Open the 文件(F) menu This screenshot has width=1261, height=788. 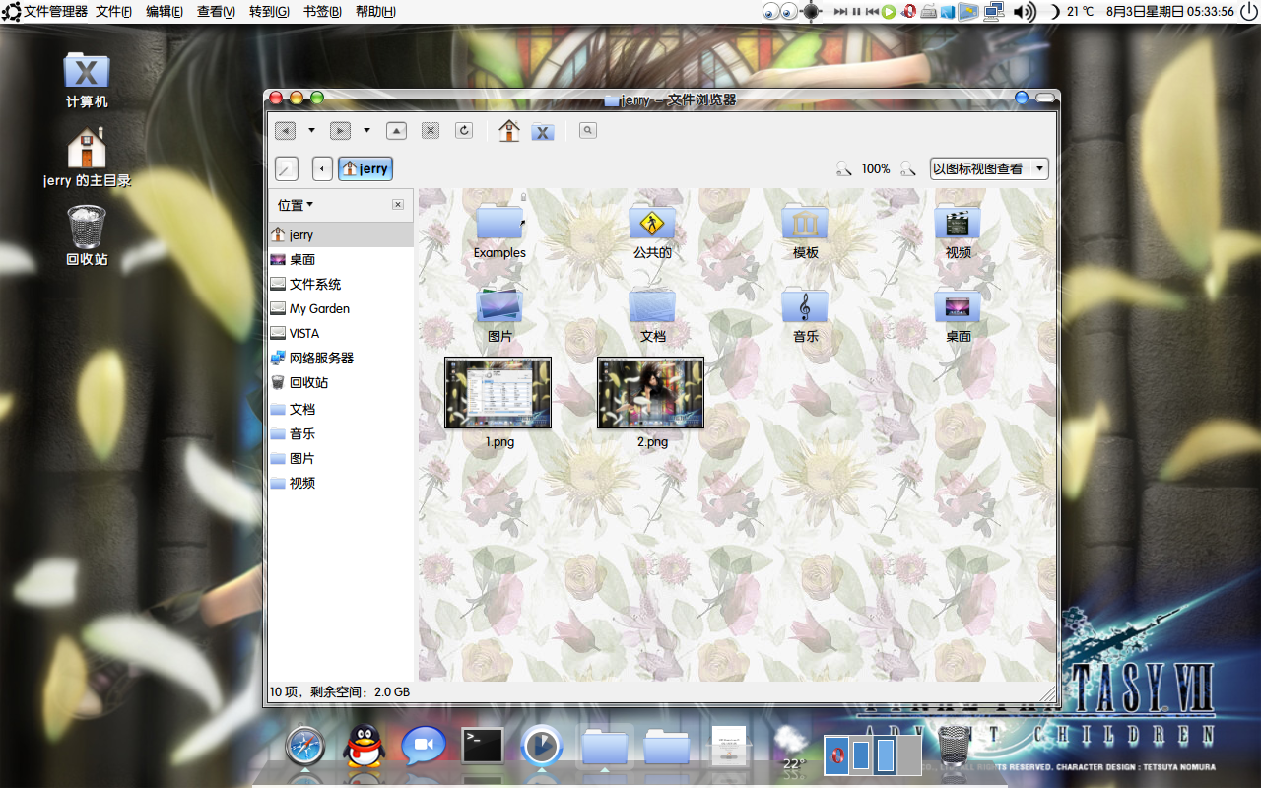click(114, 12)
